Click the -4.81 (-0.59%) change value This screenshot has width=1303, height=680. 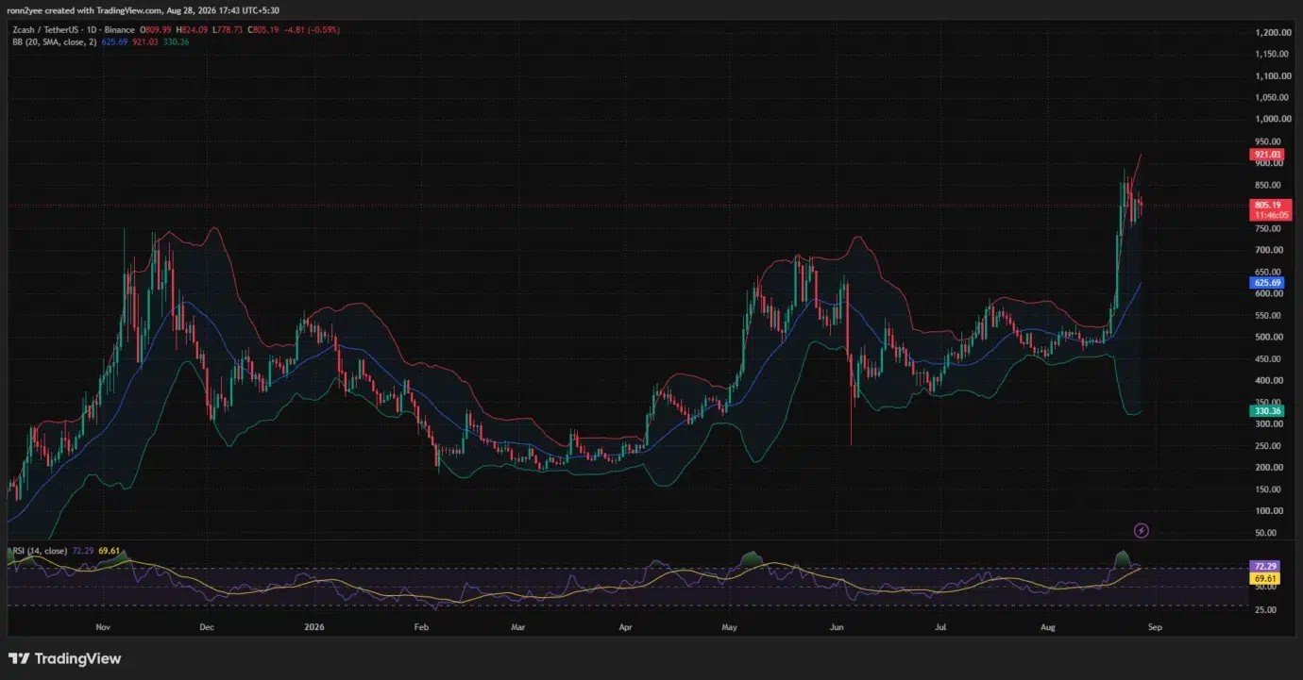313,30
